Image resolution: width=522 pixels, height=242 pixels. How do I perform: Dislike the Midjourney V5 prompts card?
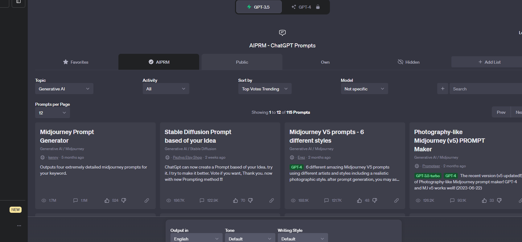[x=375, y=200]
